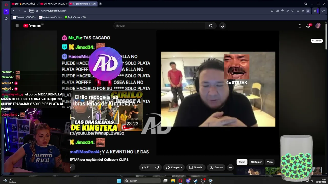Image resolution: width=328 pixels, height=184 pixels.
Task: Open File Explorer from the taskbar
Action: coord(173,181)
